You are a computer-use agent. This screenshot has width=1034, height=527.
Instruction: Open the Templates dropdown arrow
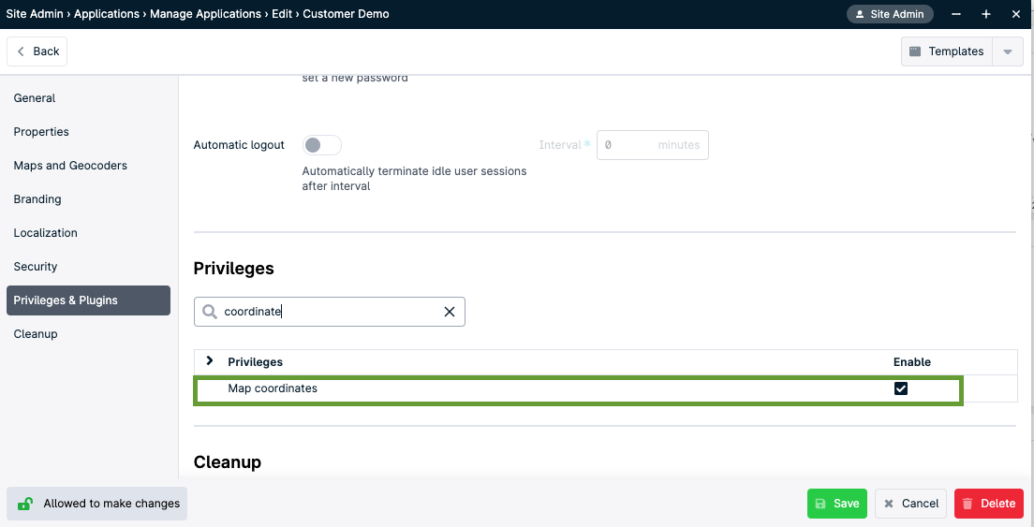1008,51
